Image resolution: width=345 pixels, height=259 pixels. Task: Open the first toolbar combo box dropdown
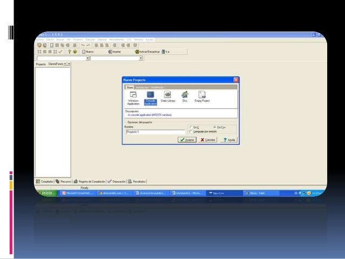[88, 58]
